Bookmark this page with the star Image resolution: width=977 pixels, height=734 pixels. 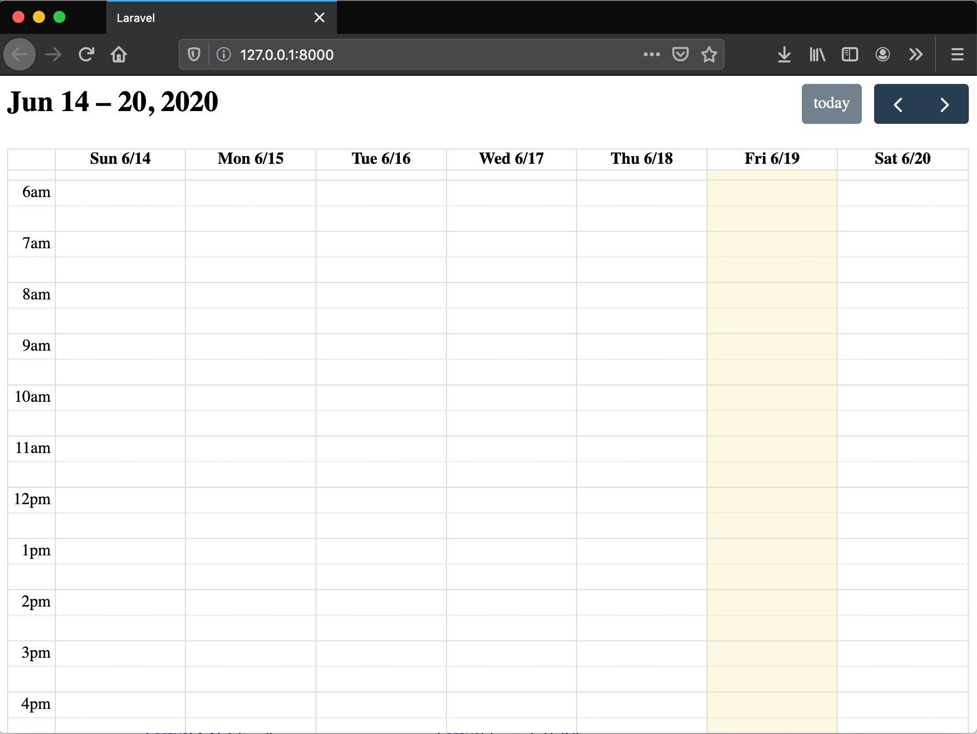pos(709,54)
